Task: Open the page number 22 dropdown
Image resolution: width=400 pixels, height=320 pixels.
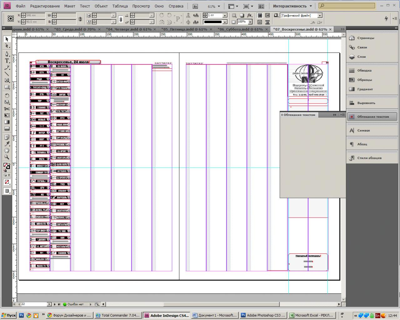Action: point(49,304)
